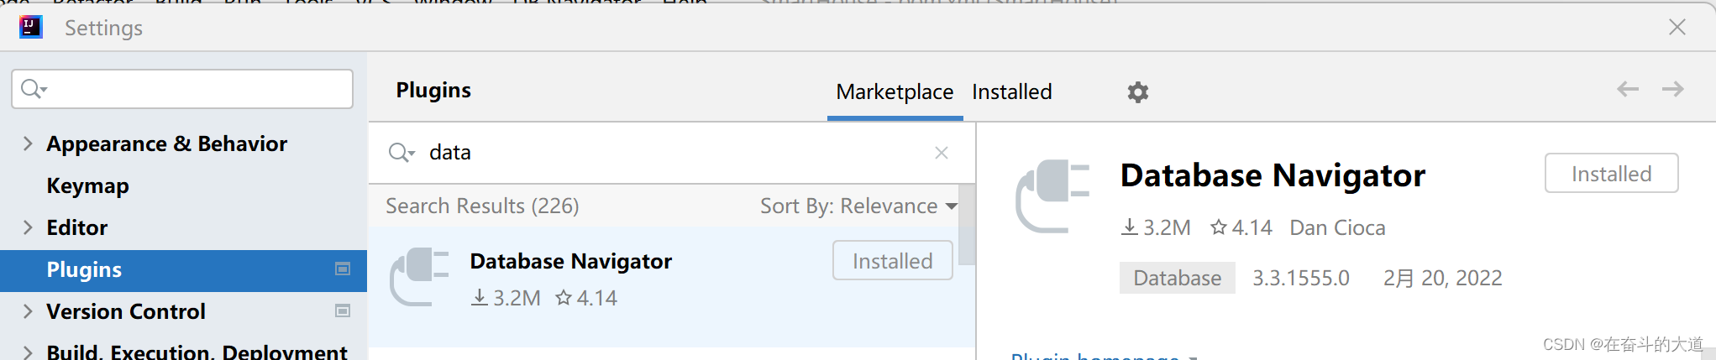The height and width of the screenshot is (360, 1716).
Task: Click the large Database Navigator detail icon
Action: [1052, 196]
